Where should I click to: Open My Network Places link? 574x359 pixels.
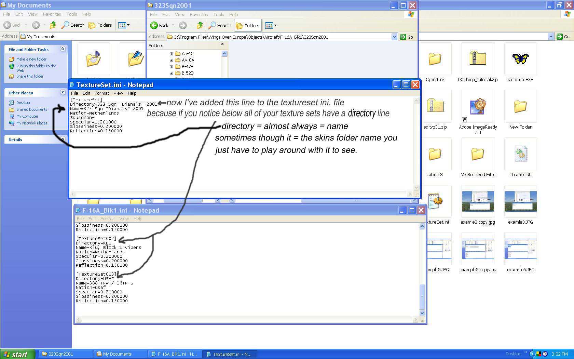click(32, 123)
